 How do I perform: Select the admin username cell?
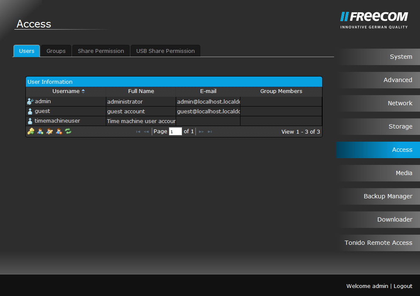pos(66,101)
